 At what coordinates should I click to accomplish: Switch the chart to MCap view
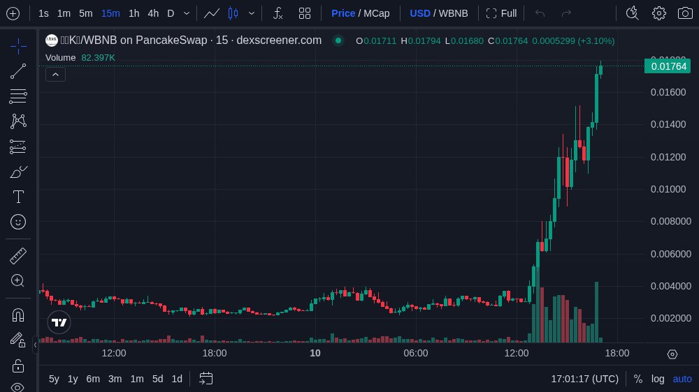tap(377, 13)
